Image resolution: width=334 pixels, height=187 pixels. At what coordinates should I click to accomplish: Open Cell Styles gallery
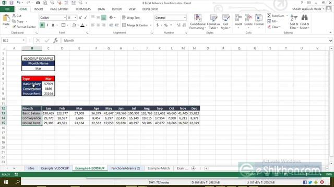[x=225, y=22]
